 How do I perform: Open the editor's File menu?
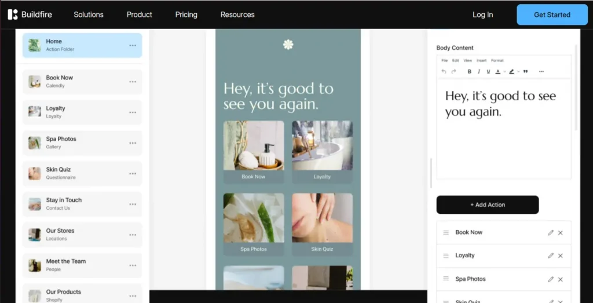(444, 60)
